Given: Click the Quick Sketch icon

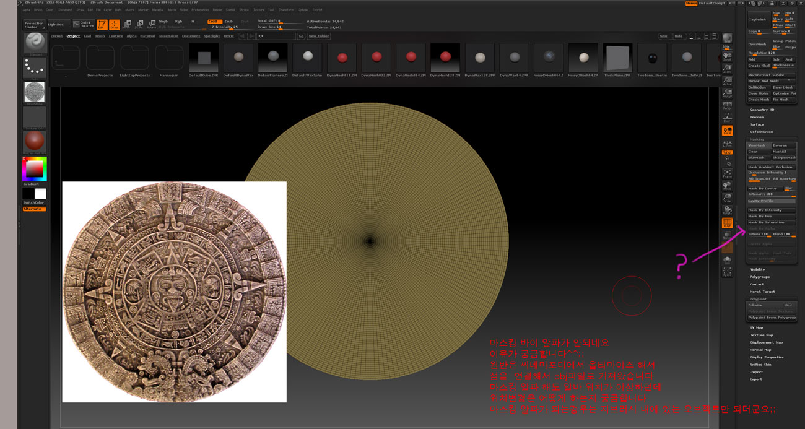Looking at the screenshot, I should click(x=83, y=25).
